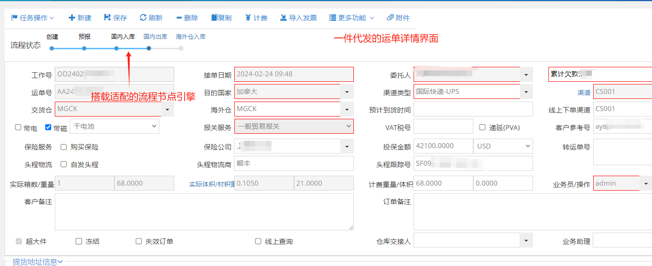This screenshot has height=266, width=652.
Task: Click the 计费重量 68.0000 field
Action: (443, 183)
